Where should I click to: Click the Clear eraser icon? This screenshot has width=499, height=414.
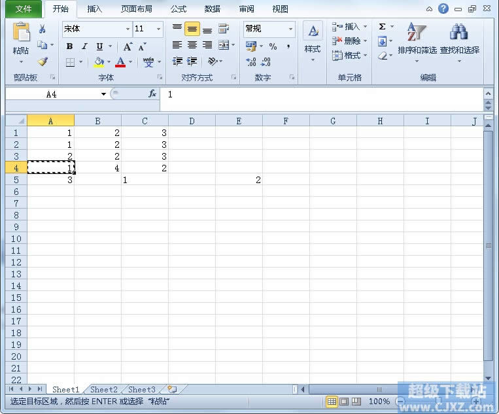(382, 56)
